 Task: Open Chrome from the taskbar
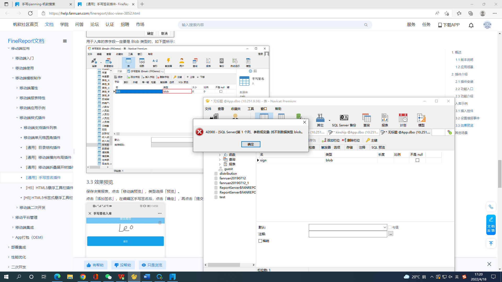click(x=83, y=277)
